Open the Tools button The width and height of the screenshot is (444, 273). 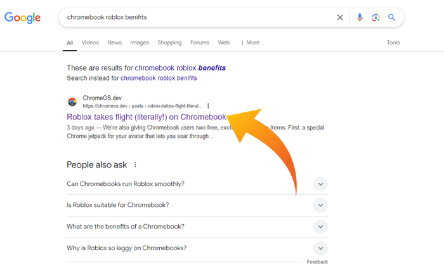(393, 43)
